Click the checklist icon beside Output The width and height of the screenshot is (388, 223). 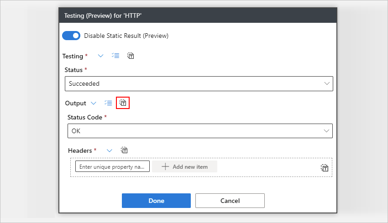click(x=108, y=103)
